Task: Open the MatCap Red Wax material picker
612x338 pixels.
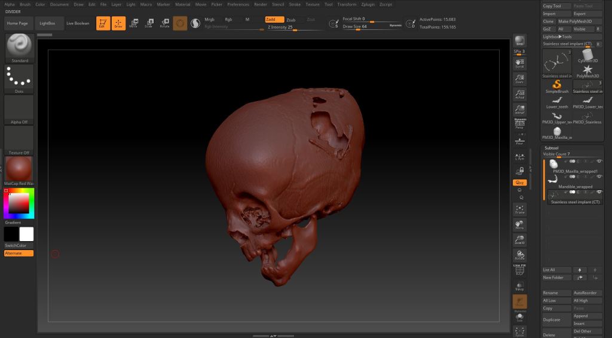Action: [x=19, y=169]
